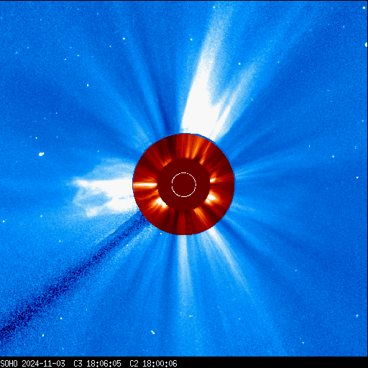The height and width of the screenshot is (368, 368).
Task: Select the bright planet-like dot on the left side
Action: click(x=41, y=154)
